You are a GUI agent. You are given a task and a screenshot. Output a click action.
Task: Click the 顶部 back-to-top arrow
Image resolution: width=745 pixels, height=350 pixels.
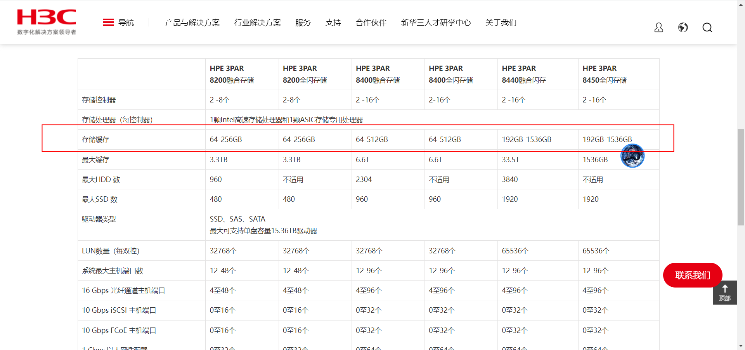pyautogui.click(x=724, y=293)
